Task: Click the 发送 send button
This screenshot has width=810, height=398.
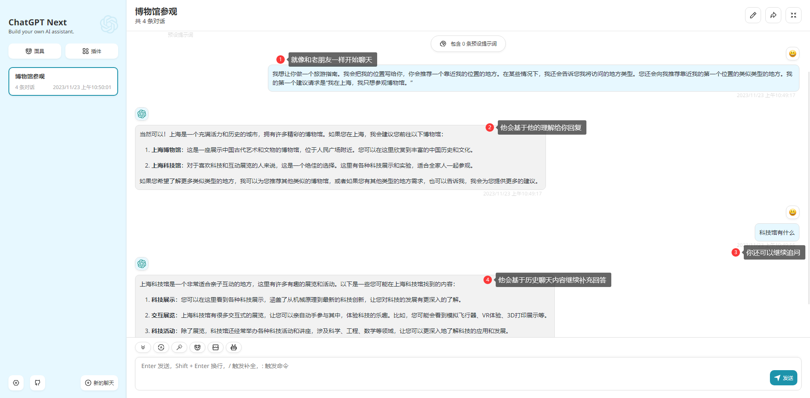Action: [783, 378]
